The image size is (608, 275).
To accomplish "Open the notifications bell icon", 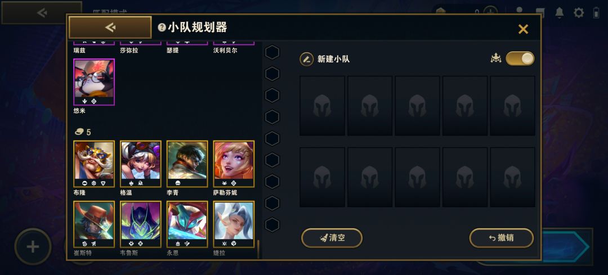I will (x=559, y=13).
